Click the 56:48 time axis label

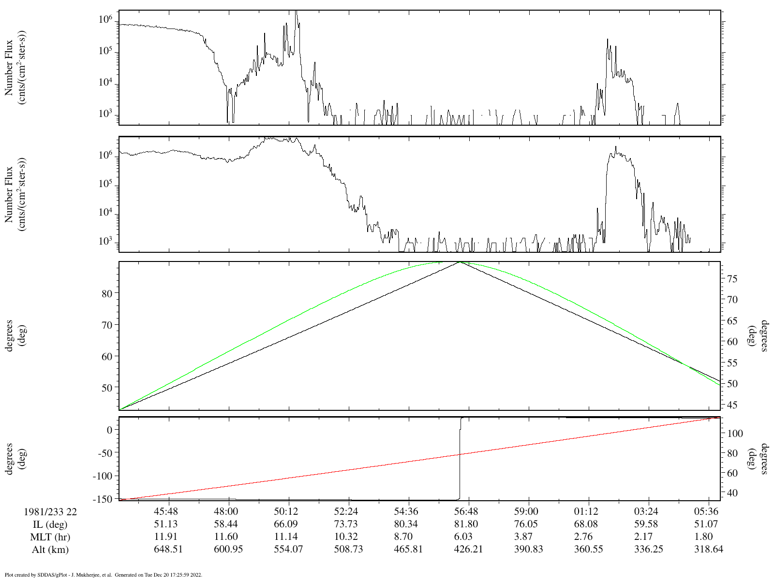466,511
